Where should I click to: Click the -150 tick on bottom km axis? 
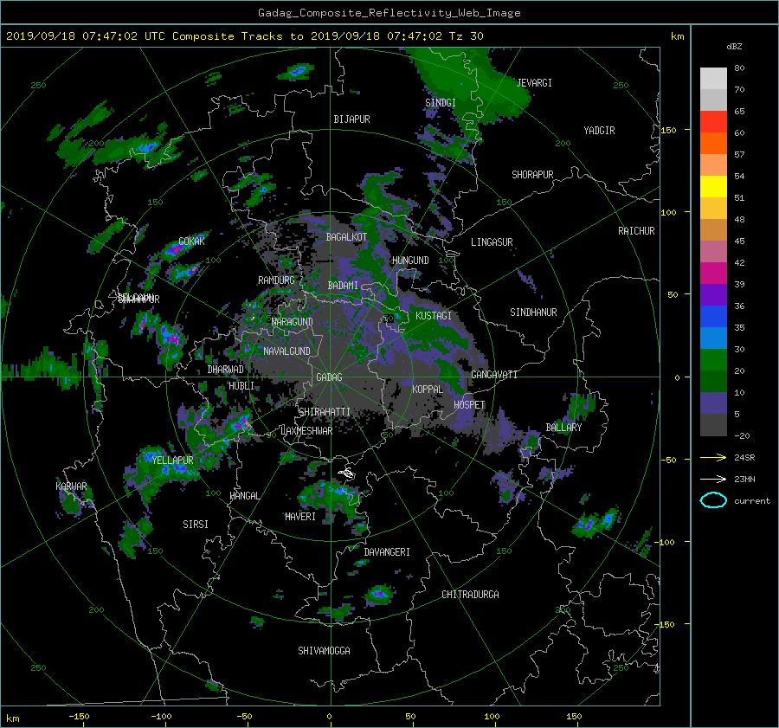pyautogui.click(x=79, y=717)
